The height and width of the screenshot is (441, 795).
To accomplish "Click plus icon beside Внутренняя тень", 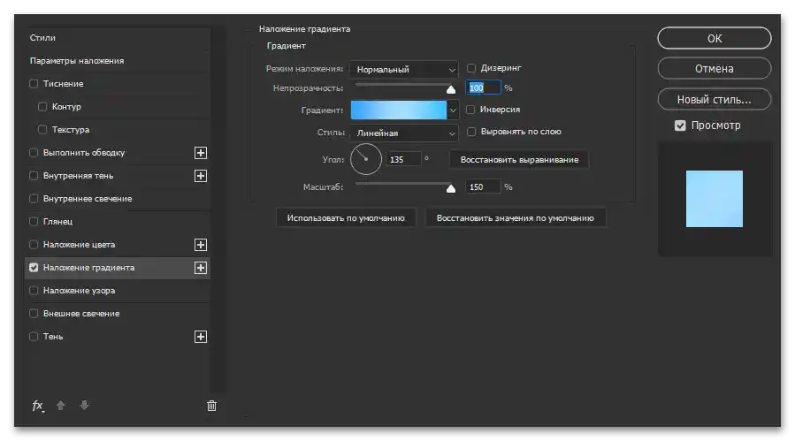I will pos(200,176).
